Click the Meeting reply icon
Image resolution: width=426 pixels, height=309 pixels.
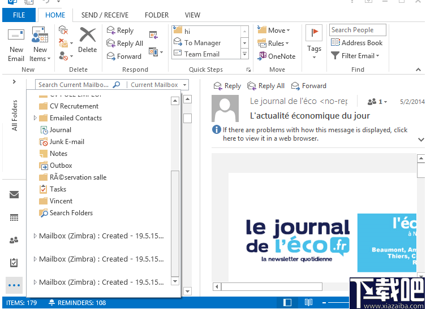coord(153,34)
